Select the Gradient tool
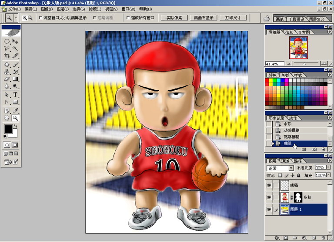The image size is (334, 242). [x=15, y=79]
